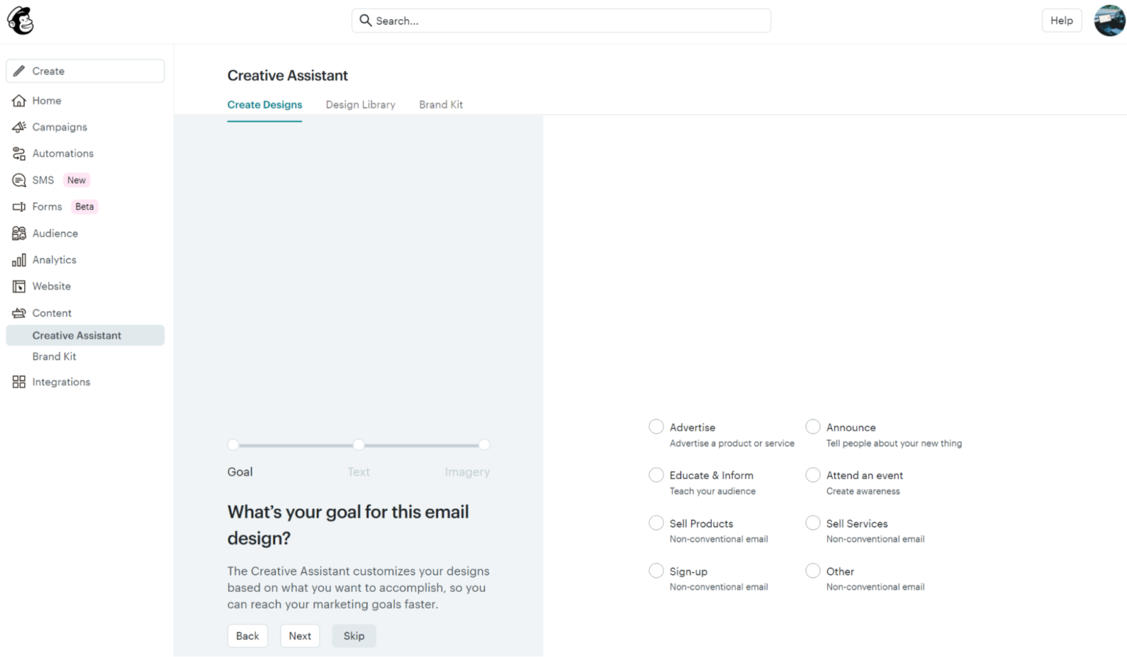Open the Brand Kit tab

pos(441,104)
